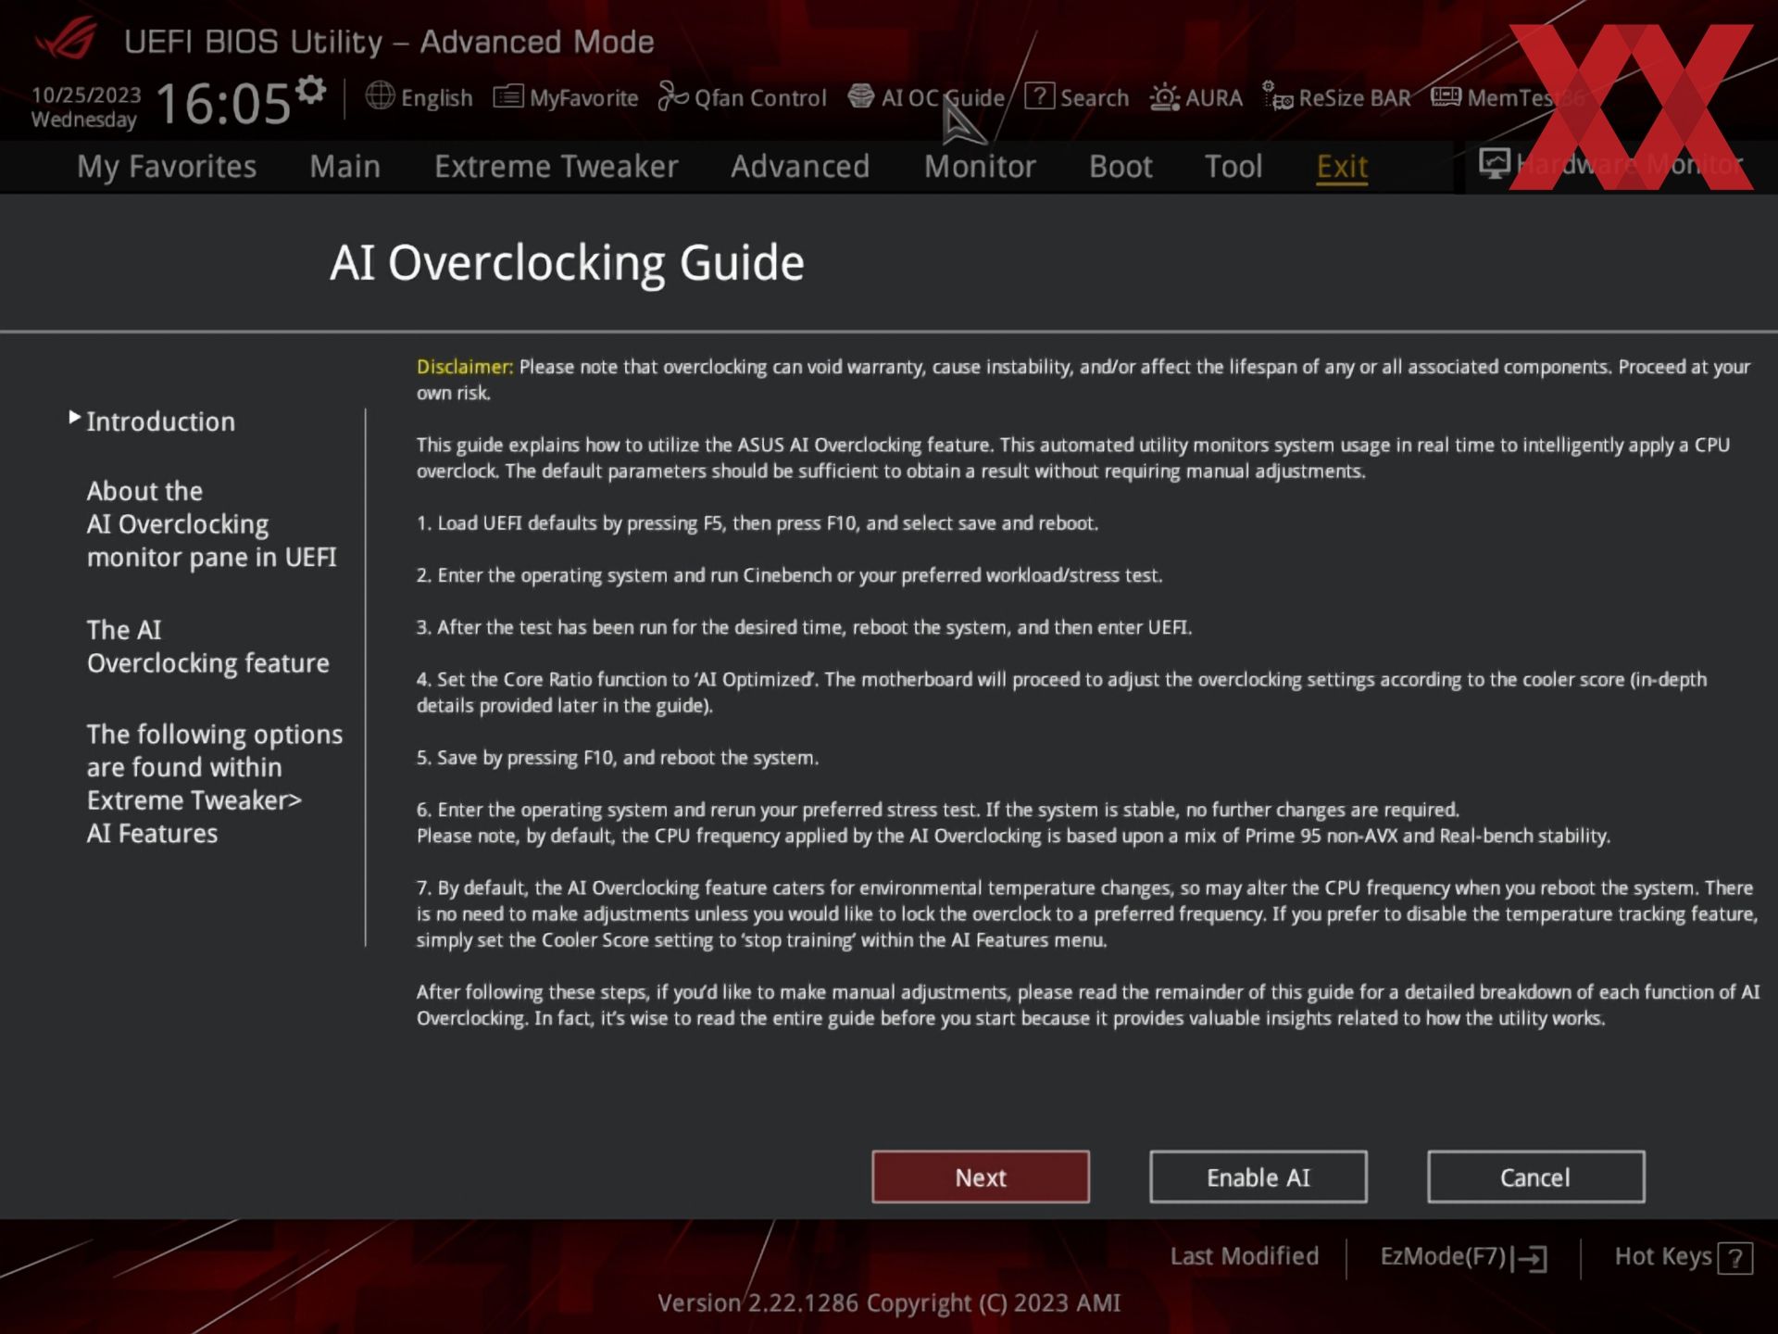Viewport: 1778px width, 1334px height.
Task: Go to the Monitor tab
Action: [980, 167]
